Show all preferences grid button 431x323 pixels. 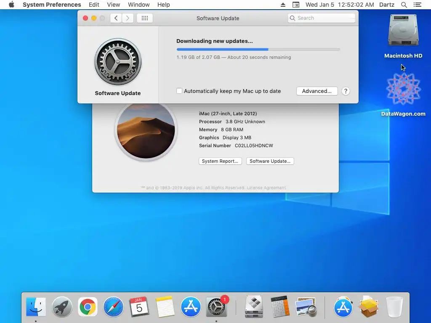[x=145, y=18]
